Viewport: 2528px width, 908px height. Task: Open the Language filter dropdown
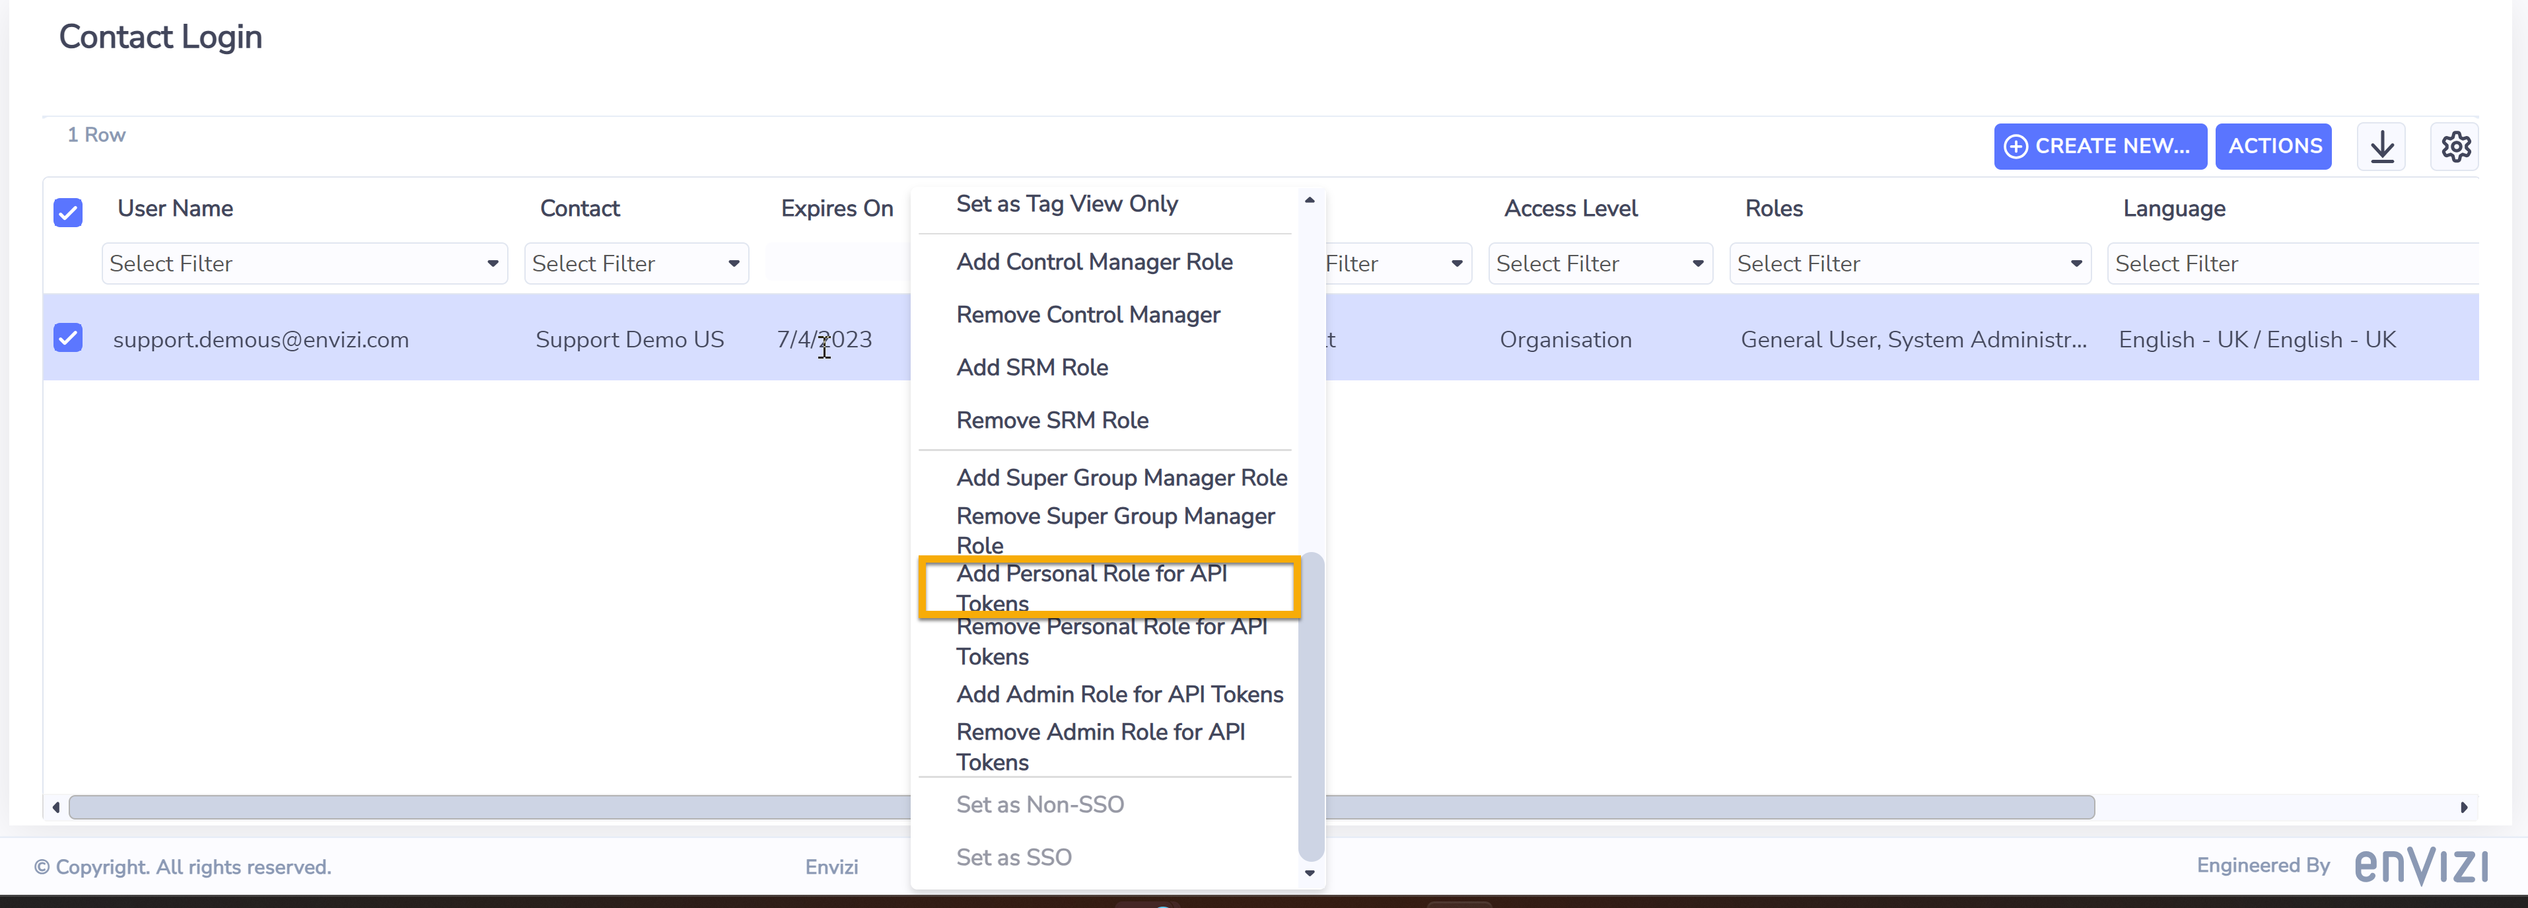[x=2292, y=263]
